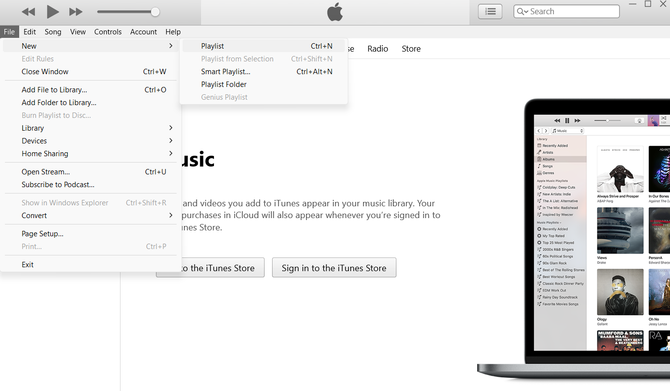Screen dimensions: 670x391
Task: Click Recently Added under Library in laptop
Action: point(555,145)
